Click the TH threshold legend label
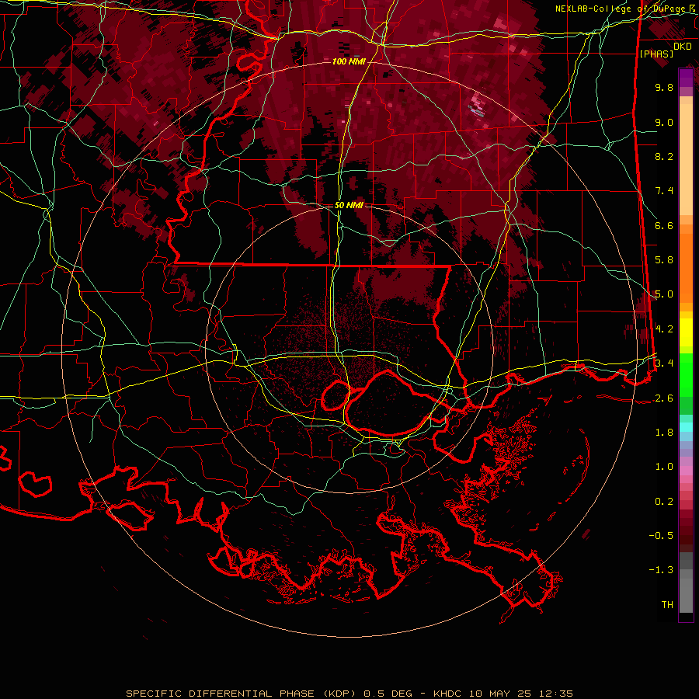 pos(667,605)
